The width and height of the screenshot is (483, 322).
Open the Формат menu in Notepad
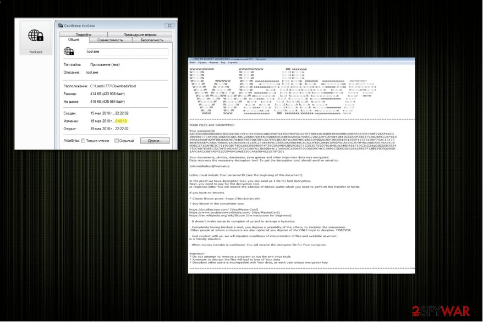[212, 62]
